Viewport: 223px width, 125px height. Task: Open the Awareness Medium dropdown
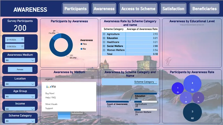pyautogui.click(x=20, y=60)
